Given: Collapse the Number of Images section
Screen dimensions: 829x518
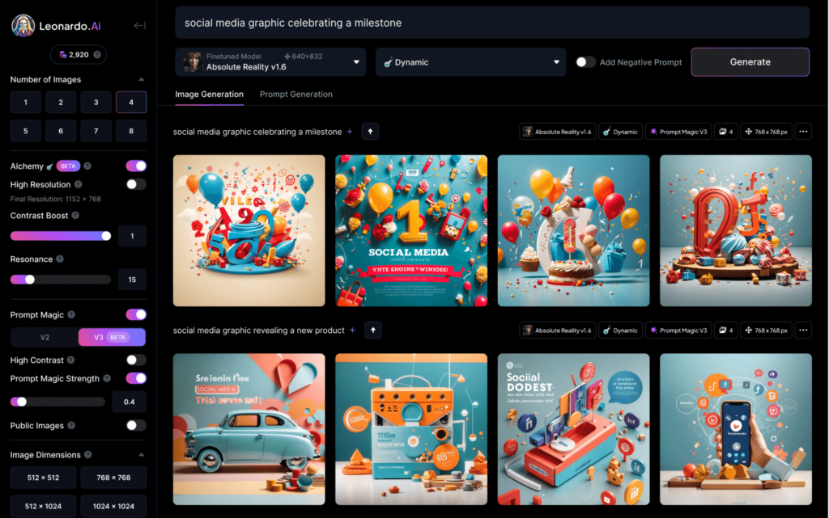Looking at the screenshot, I should click(x=142, y=80).
